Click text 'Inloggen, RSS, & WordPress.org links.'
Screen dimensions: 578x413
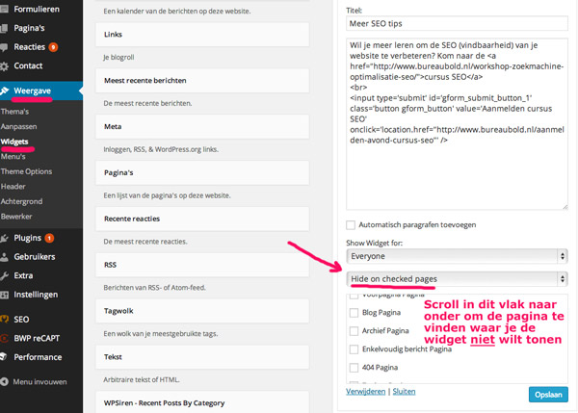click(161, 149)
